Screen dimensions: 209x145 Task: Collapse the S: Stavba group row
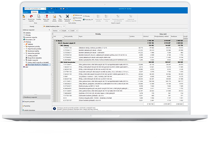pyautogui.click(x=55, y=41)
